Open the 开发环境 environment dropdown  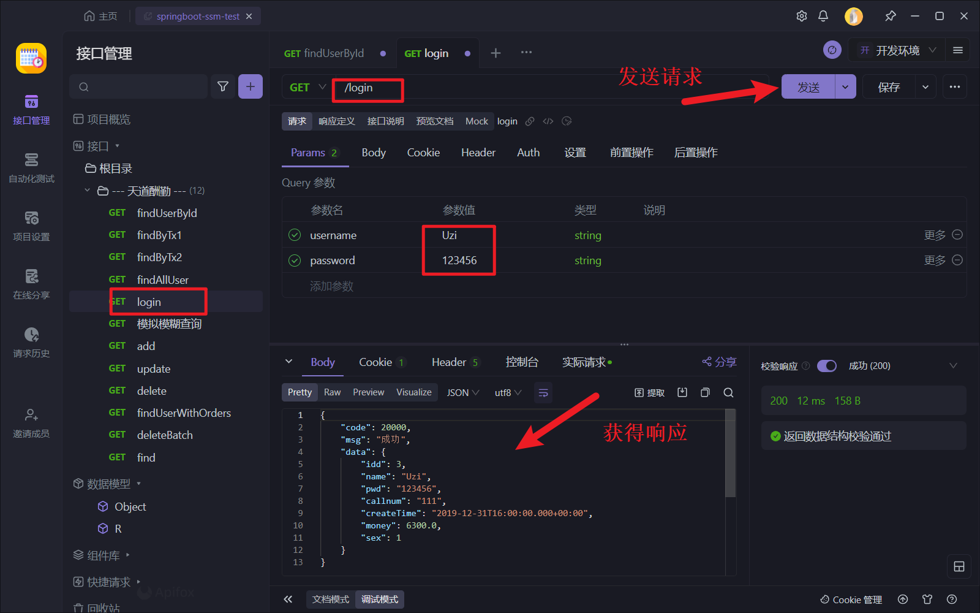(897, 50)
